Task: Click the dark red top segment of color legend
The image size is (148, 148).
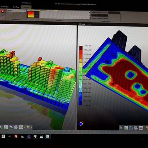Action: (x=81, y=48)
